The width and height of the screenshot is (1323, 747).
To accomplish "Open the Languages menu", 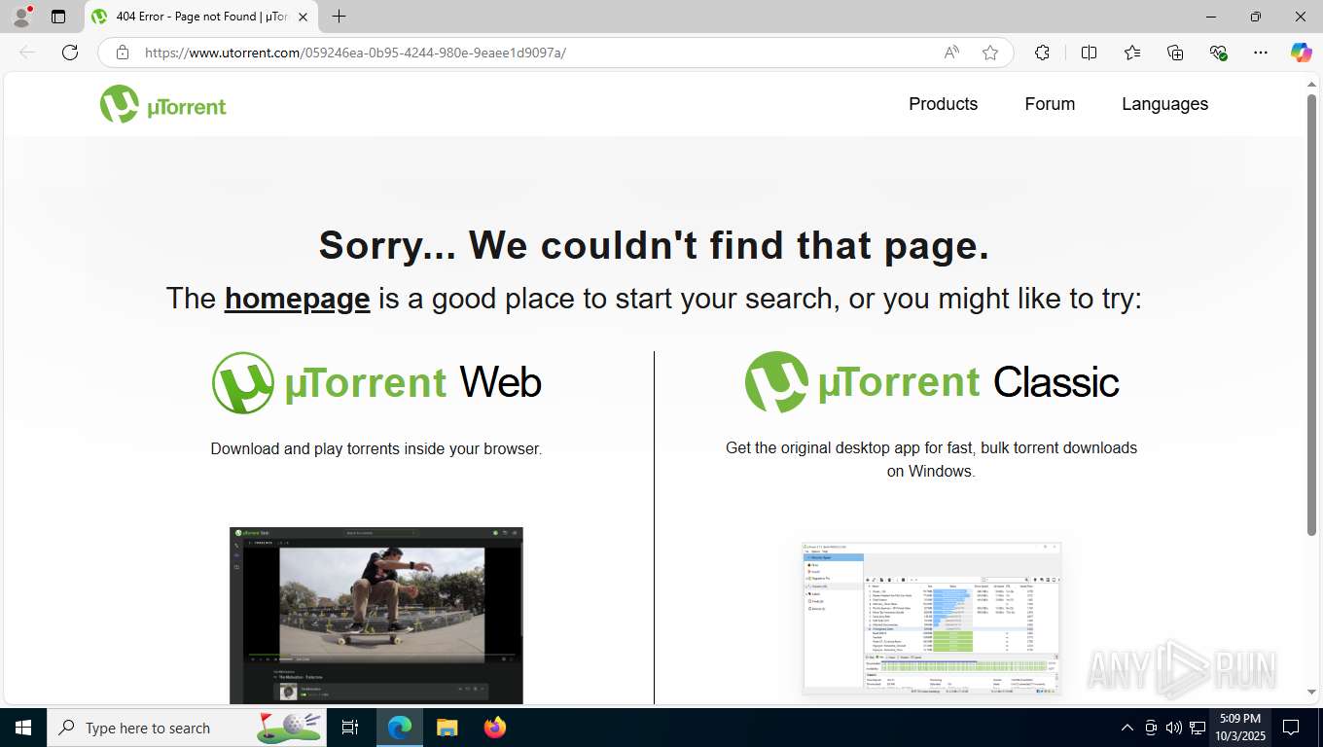I will (1164, 104).
